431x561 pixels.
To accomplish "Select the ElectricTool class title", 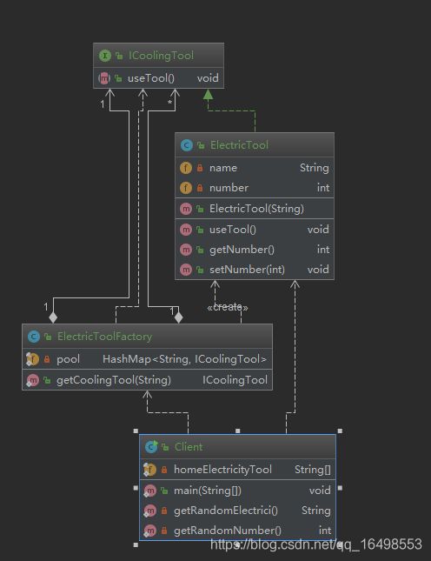I will tap(239, 145).
